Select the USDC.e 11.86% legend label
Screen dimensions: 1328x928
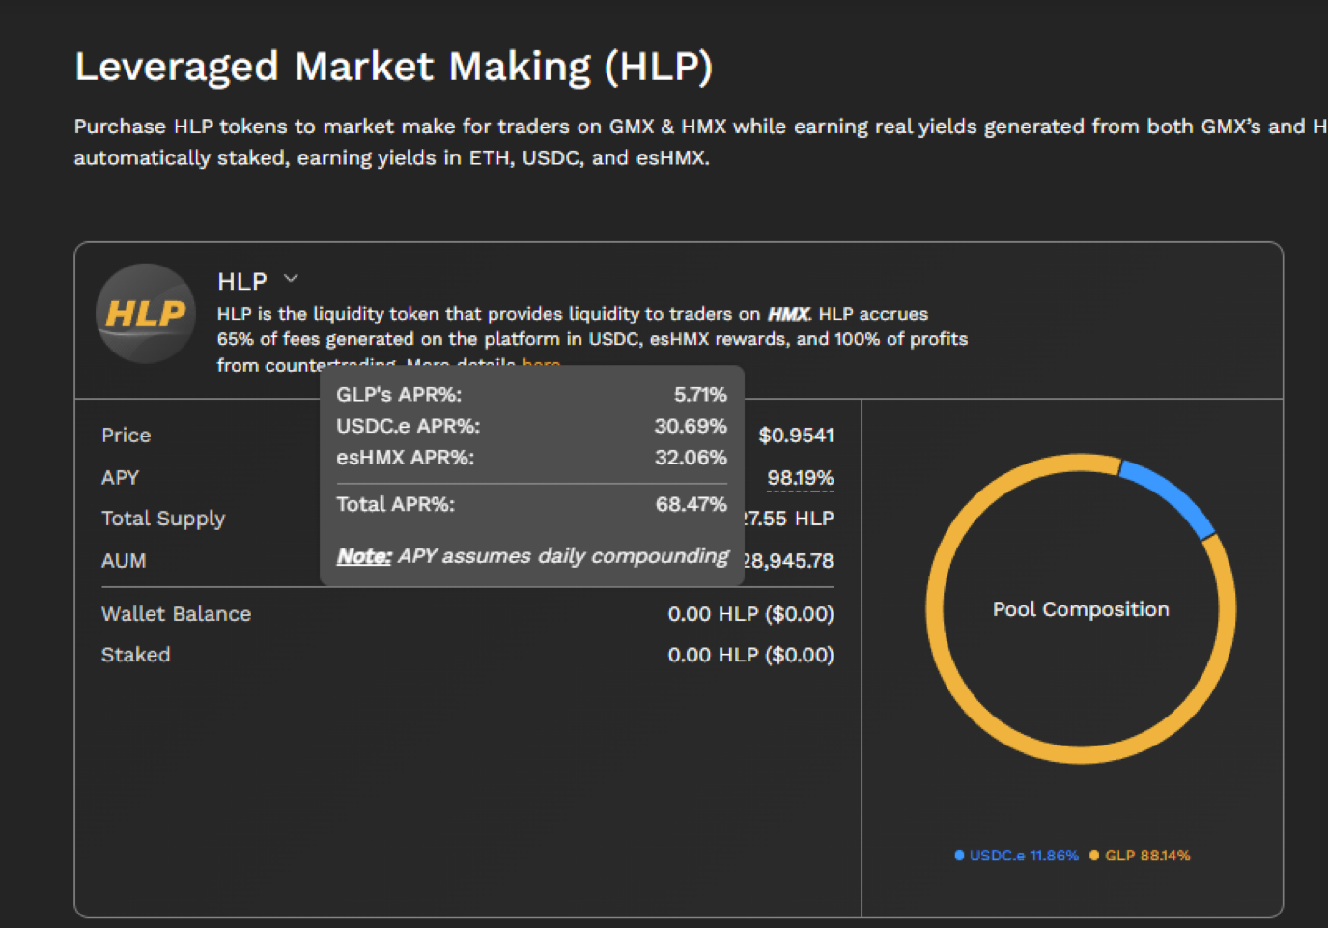click(1023, 856)
